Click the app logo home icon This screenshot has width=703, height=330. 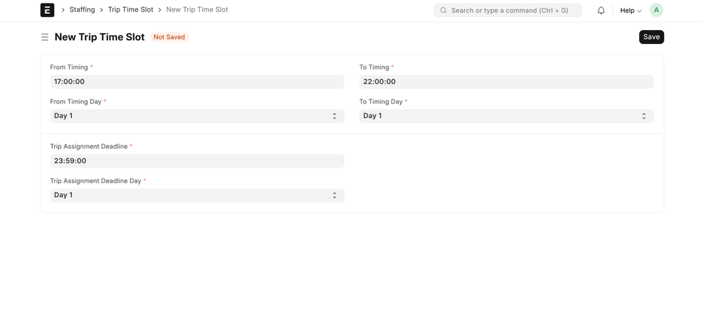tap(47, 10)
